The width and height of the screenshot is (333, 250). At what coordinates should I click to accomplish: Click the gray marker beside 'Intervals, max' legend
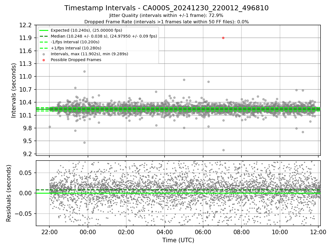point(44,54)
